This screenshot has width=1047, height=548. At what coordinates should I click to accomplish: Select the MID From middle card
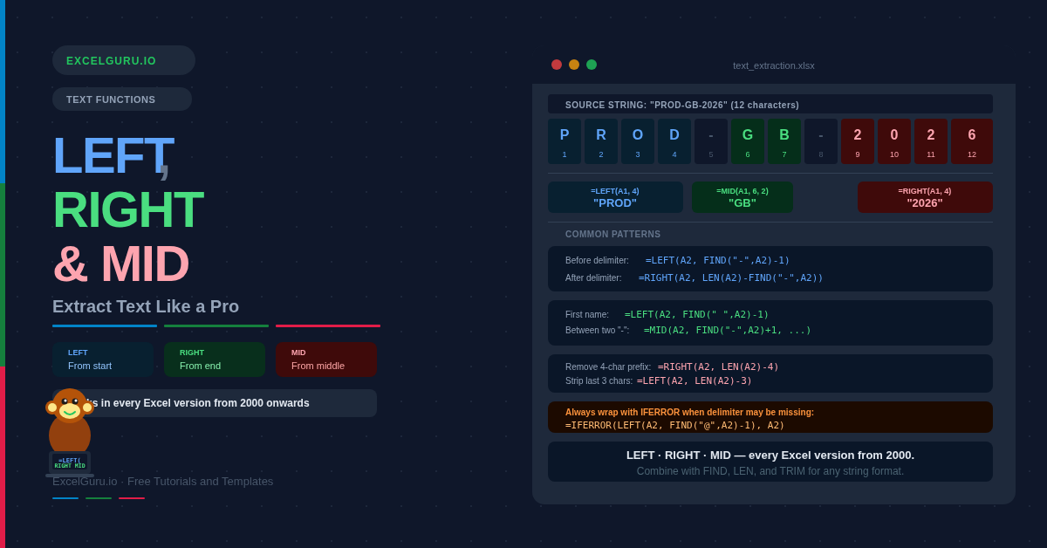[326, 360]
